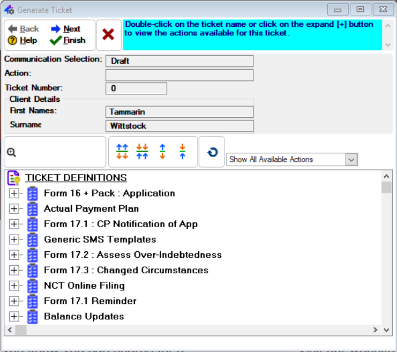Select Generic SMS Templates ticket
Screen dimensions: 397x352
pos(100,239)
